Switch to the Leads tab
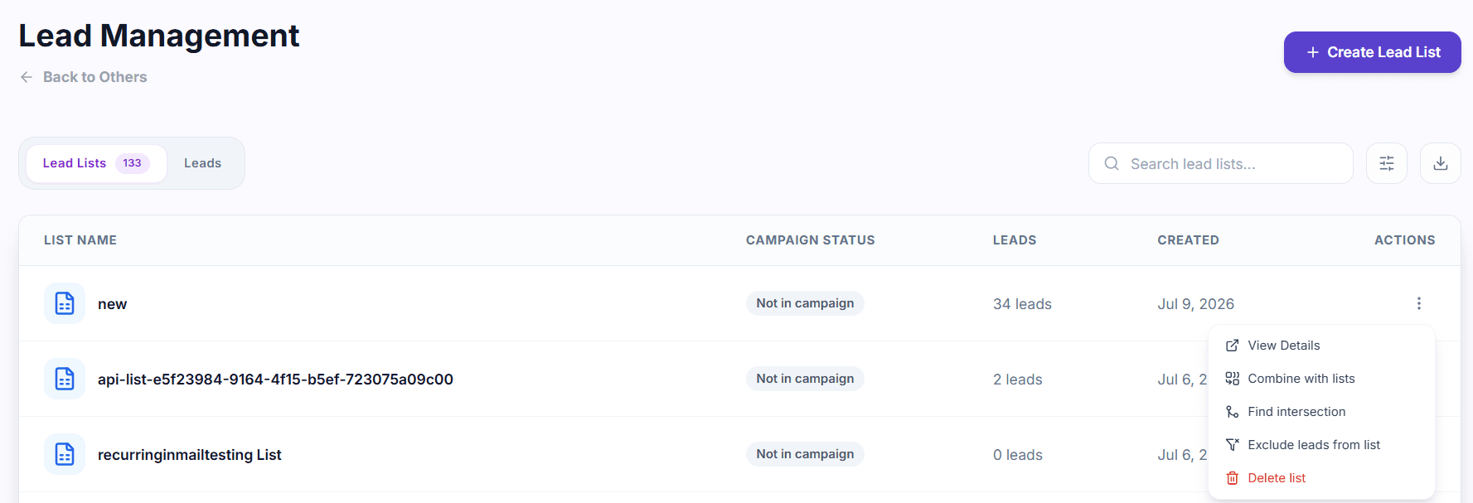1473x503 pixels. (202, 163)
